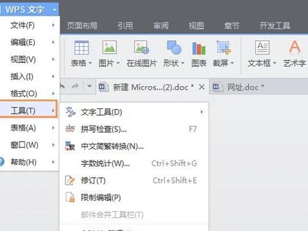The image size is (308, 231).
Task: Open the 表格(A) menu
Action: tap(30, 128)
